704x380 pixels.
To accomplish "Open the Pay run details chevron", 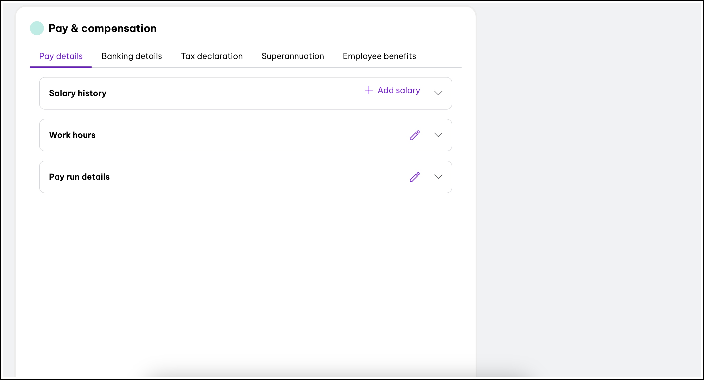I will [438, 177].
